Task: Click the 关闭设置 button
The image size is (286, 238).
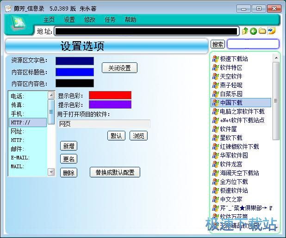Action: [x=119, y=68]
